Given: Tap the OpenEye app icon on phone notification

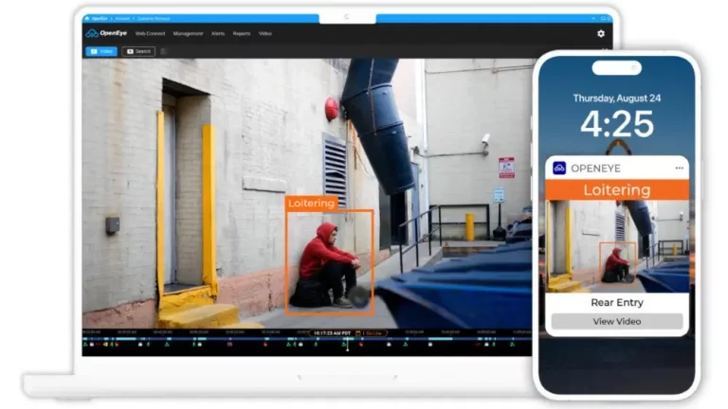Looking at the screenshot, I should (559, 168).
